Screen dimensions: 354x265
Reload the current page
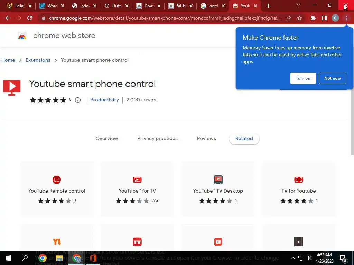30,18
